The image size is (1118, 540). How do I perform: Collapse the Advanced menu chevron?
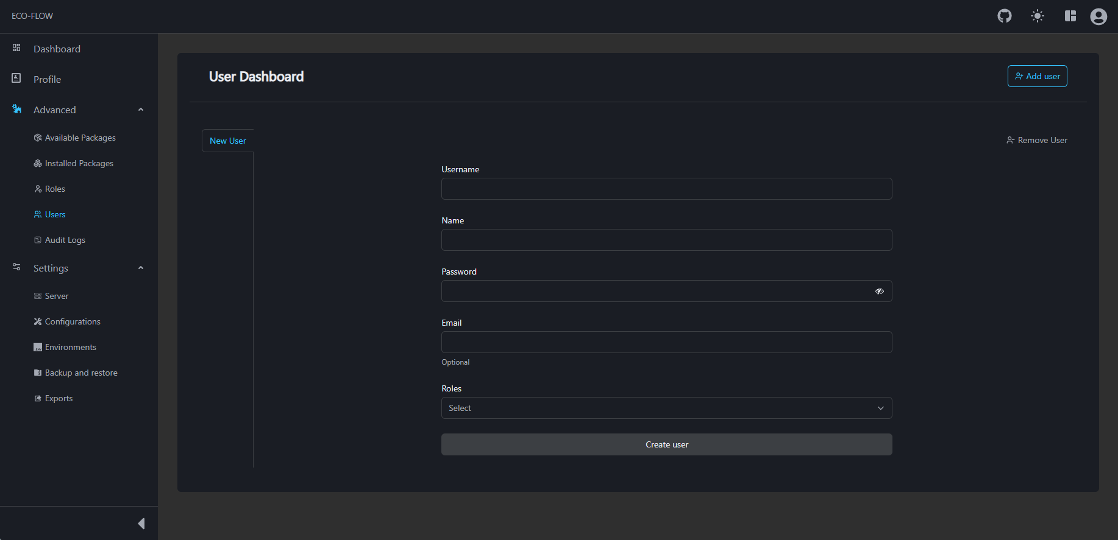(x=141, y=110)
